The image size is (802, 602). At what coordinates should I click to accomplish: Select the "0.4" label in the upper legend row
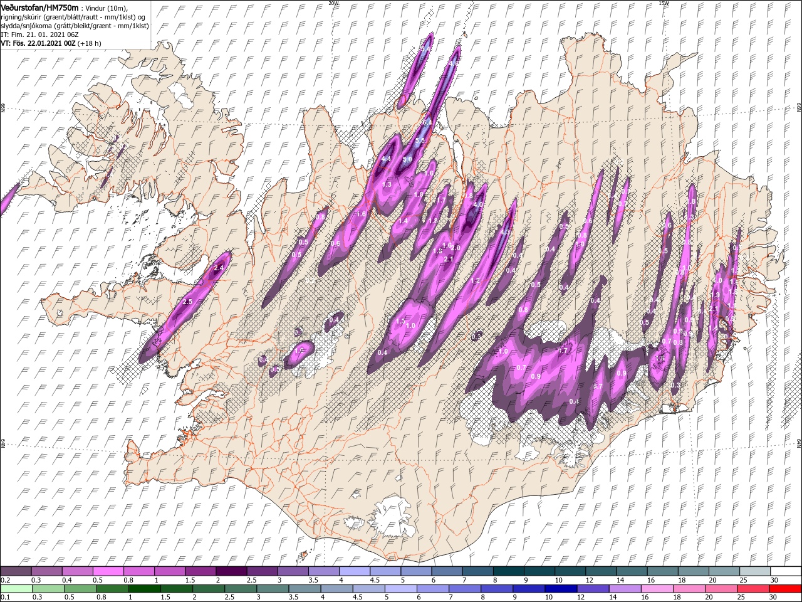pyautogui.click(x=67, y=580)
